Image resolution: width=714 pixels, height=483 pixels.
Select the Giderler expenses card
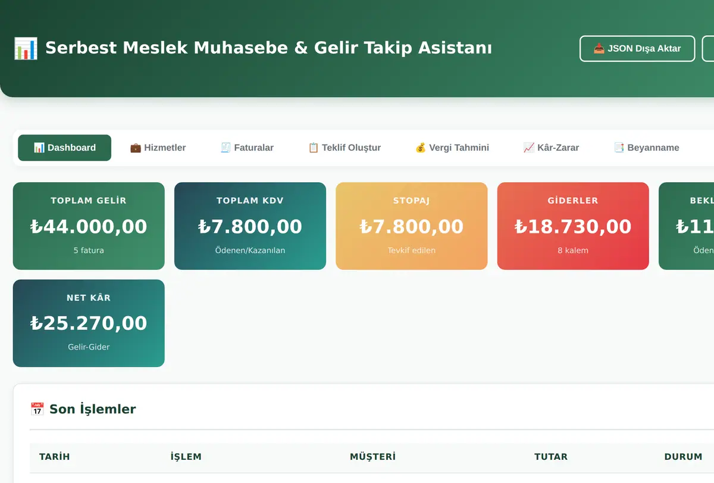coord(573,226)
